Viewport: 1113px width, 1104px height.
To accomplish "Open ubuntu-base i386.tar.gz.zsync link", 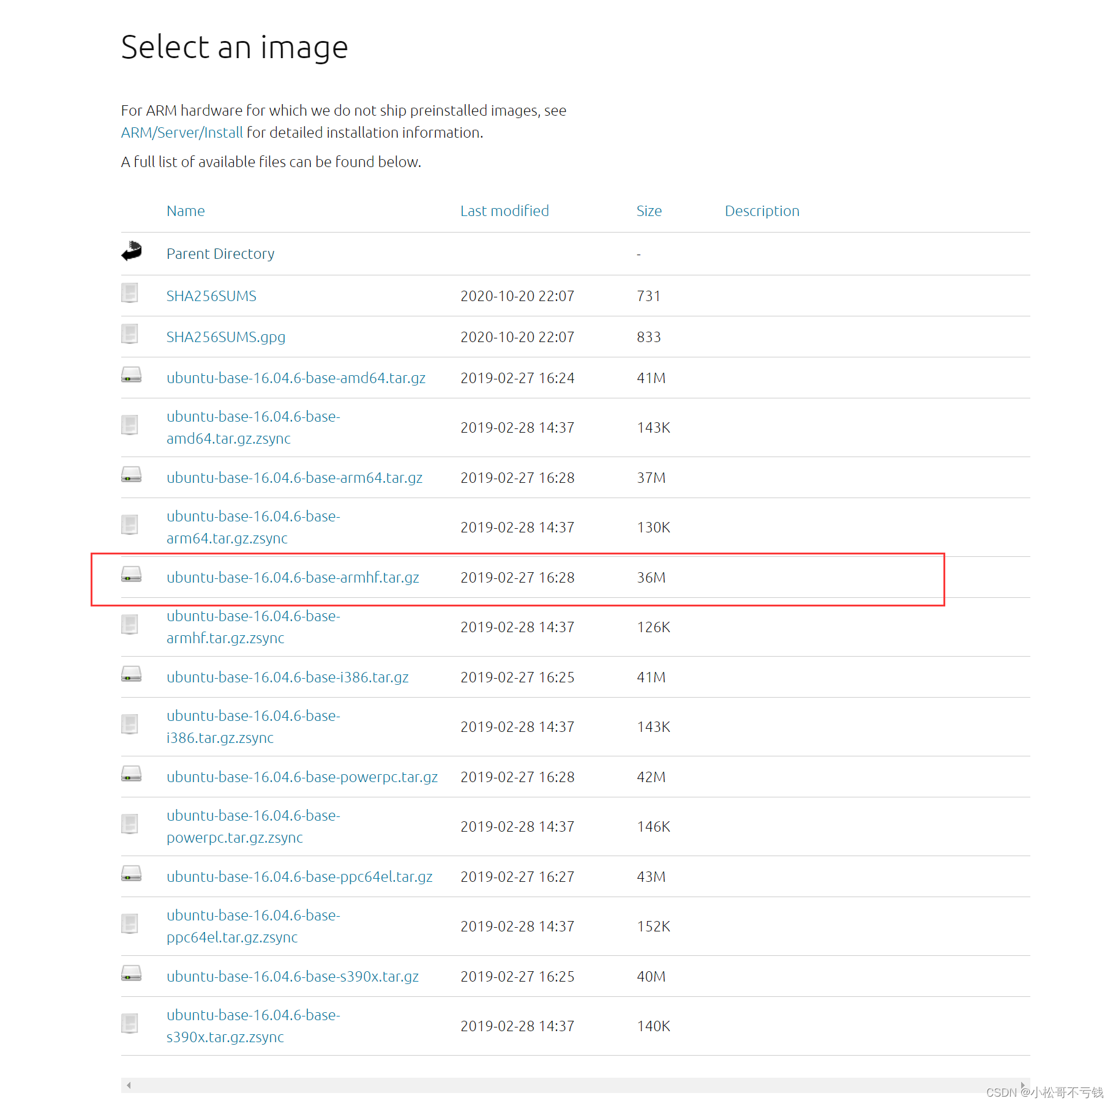I will pyautogui.click(x=253, y=727).
